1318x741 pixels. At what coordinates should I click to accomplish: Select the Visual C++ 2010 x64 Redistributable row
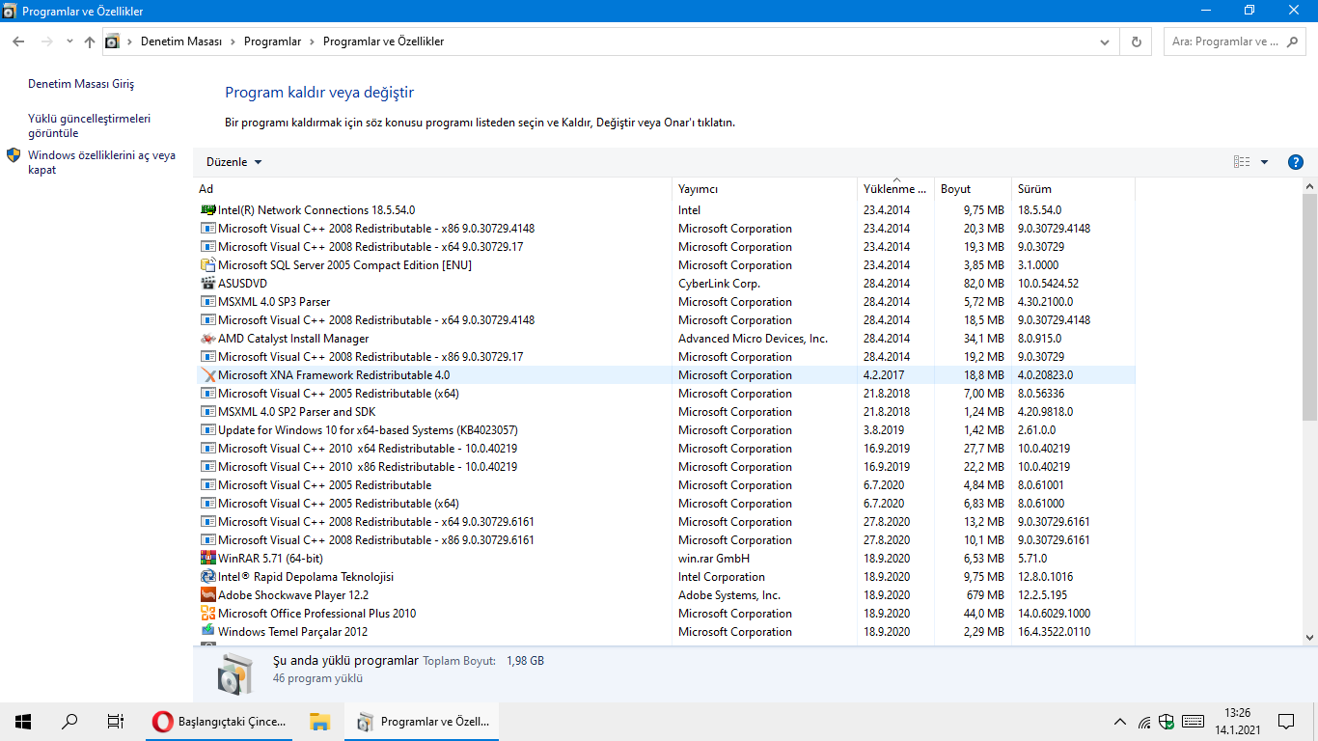664,448
